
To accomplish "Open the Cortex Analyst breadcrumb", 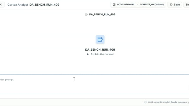I will tap(18, 5).
